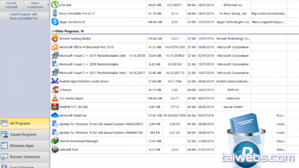Click the Forced Uninstall button
This screenshot has height=168, width=299.
coord(11,5)
